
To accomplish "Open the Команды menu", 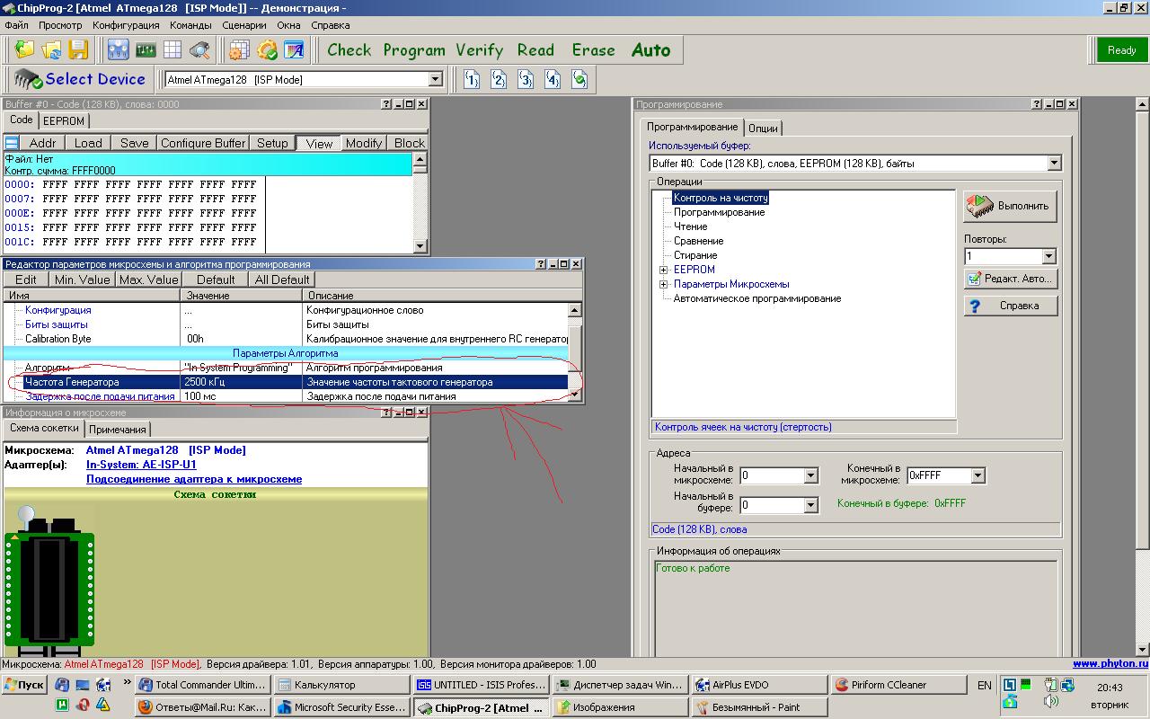I will [190, 25].
